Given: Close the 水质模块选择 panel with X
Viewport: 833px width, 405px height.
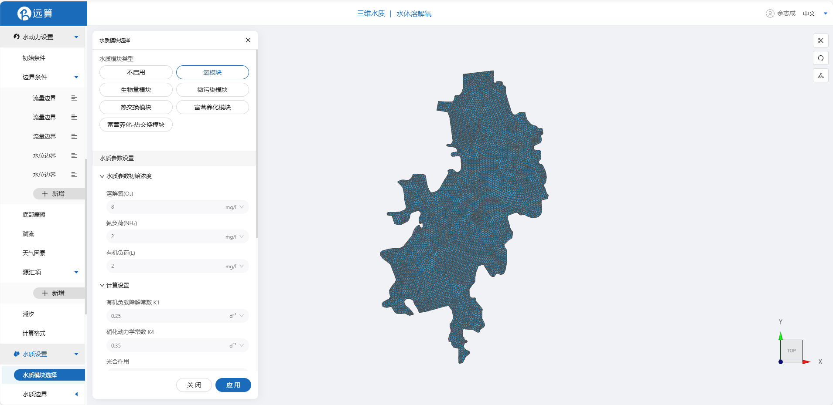Looking at the screenshot, I should point(248,40).
